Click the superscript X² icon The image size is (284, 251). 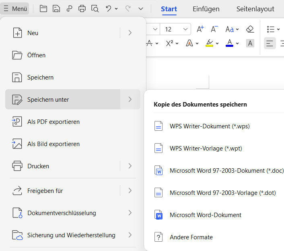pyautogui.click(x=169, y=43)
